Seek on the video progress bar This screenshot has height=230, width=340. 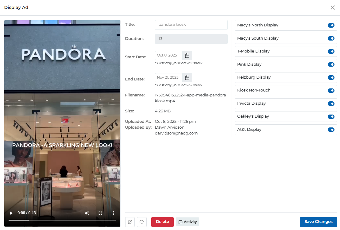(x=62, y=220)
